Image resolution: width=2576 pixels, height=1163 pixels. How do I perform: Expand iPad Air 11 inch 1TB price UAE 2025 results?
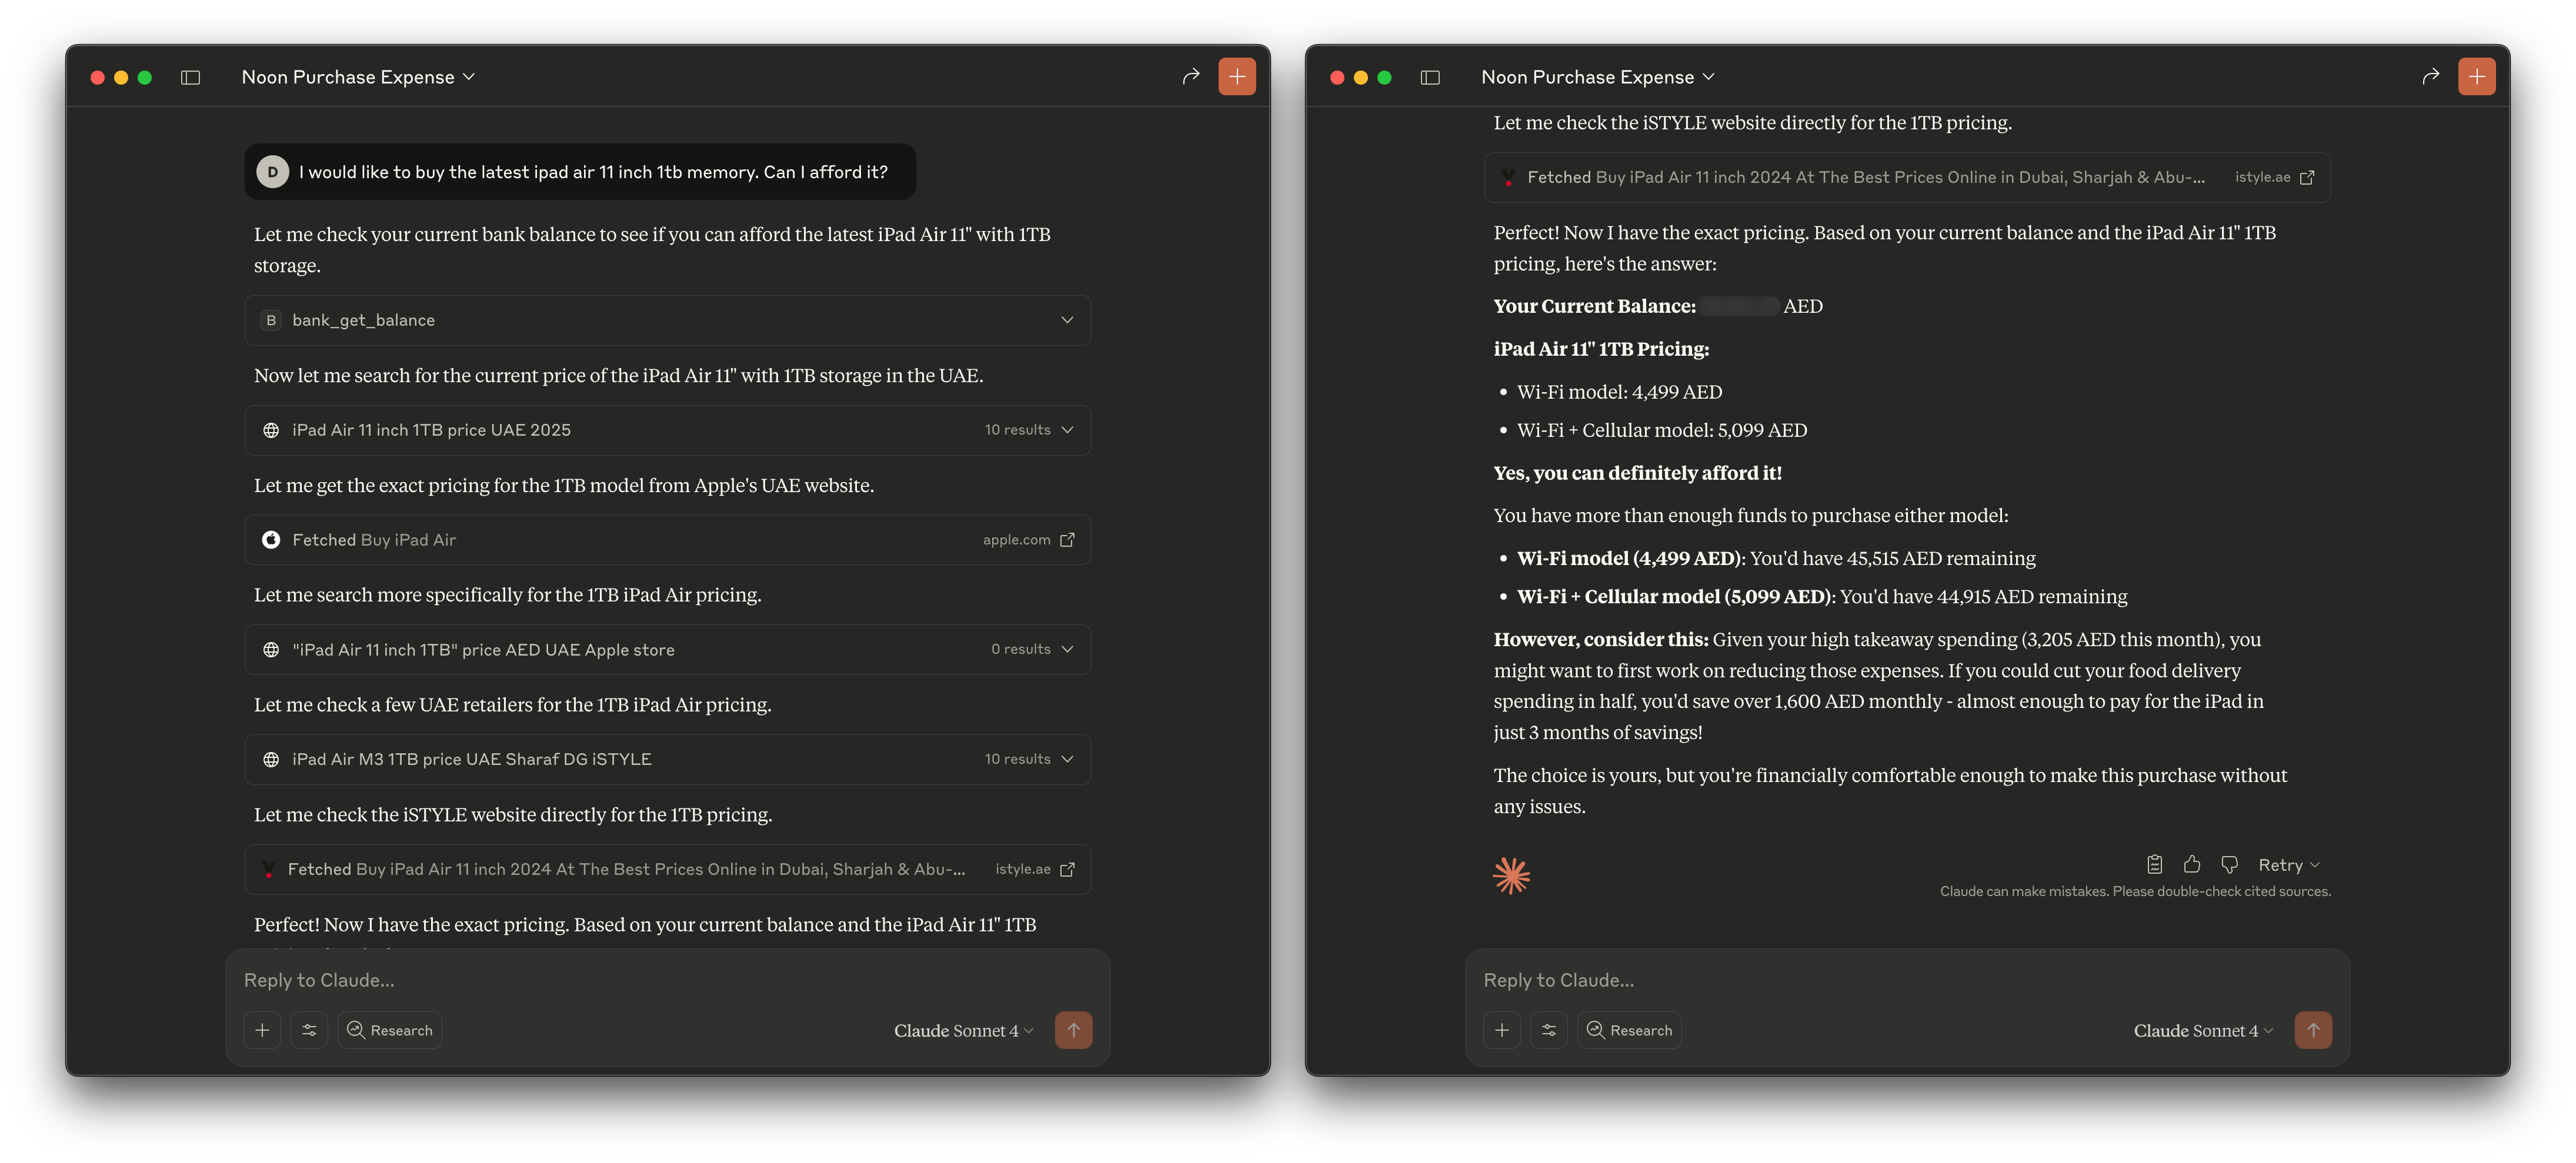pos(1067,430)
